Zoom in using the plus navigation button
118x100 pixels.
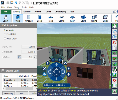pyautogui.click(x=60, y=60)
